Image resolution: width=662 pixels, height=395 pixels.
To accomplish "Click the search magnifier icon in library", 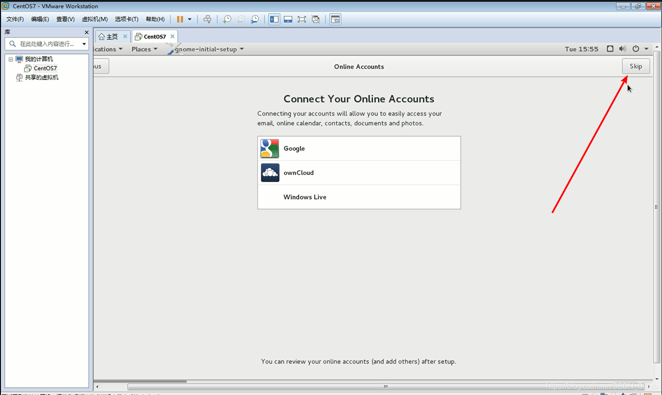I will (13, 44).
